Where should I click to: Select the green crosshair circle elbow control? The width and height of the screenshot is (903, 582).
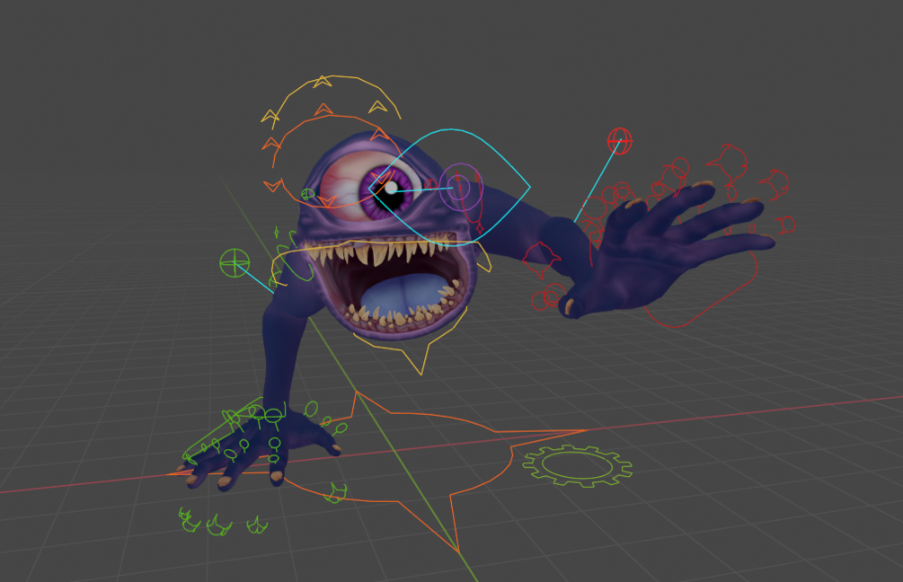(x=235, y=263)
